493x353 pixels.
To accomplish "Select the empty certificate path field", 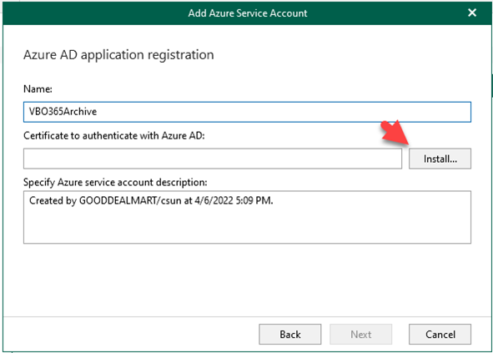I will coord(213,159).
